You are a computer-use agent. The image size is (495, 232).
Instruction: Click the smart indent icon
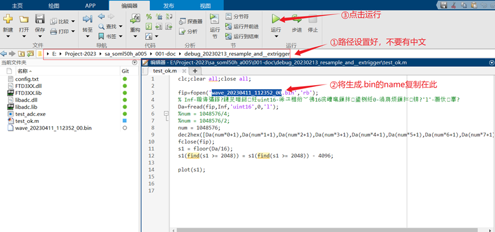pyautogui.click(x=149, y=26)
